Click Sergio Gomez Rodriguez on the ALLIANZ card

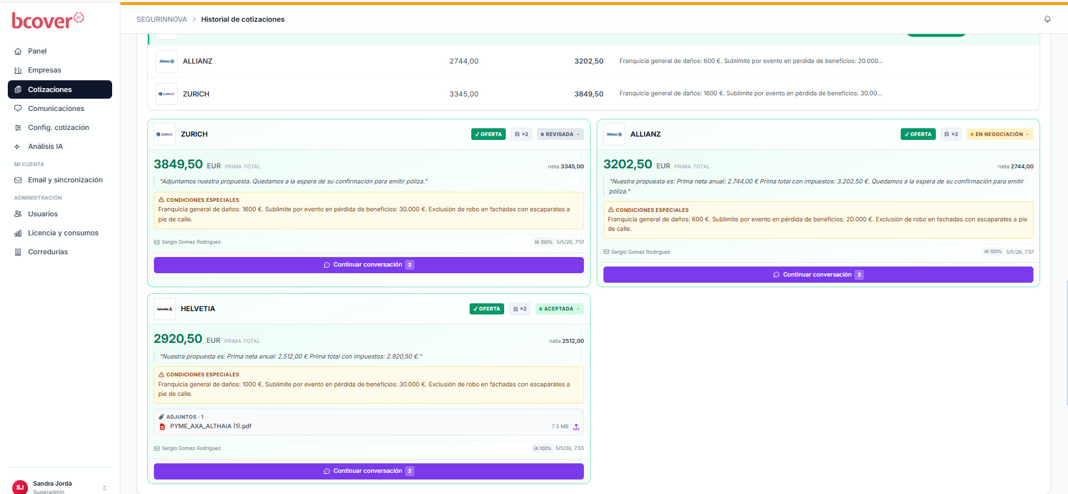(x=641, y=252)
